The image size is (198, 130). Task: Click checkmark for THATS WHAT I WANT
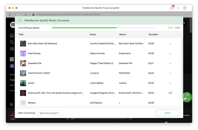click(x=170, y=73)
